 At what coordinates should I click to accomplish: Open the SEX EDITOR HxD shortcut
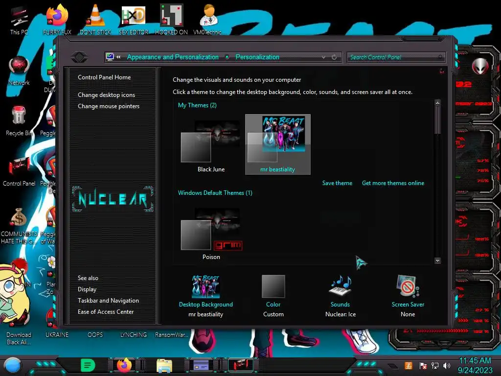(133, 20)
